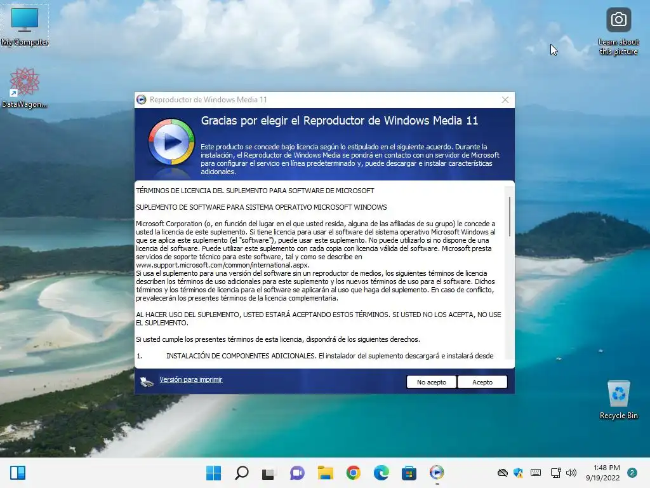Click the AL HACER USO DEL SUPLEMENTO paragraph

coord(319,319)
